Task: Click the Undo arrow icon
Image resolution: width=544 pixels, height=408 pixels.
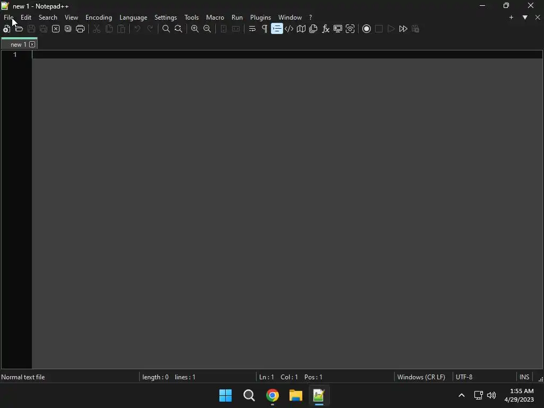Action: point(138,29)
